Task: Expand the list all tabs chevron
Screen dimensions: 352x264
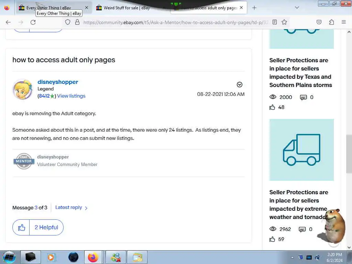Action: pos(297,8)
